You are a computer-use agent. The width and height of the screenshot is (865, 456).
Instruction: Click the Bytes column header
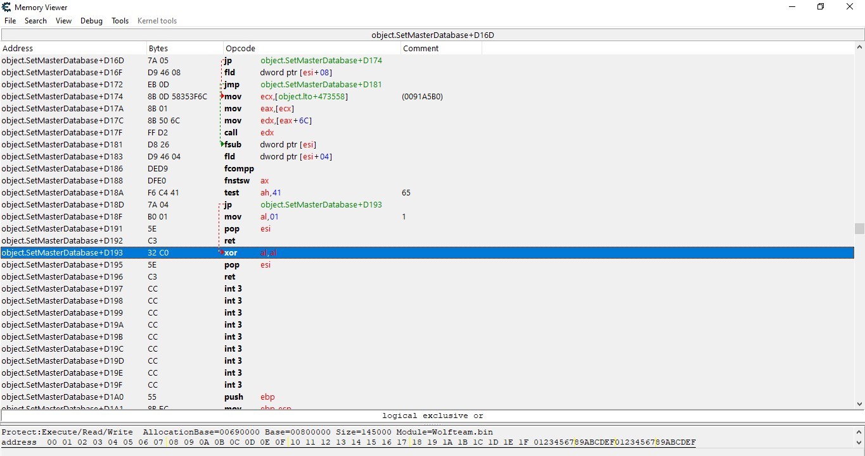click(x=185, y=48)
